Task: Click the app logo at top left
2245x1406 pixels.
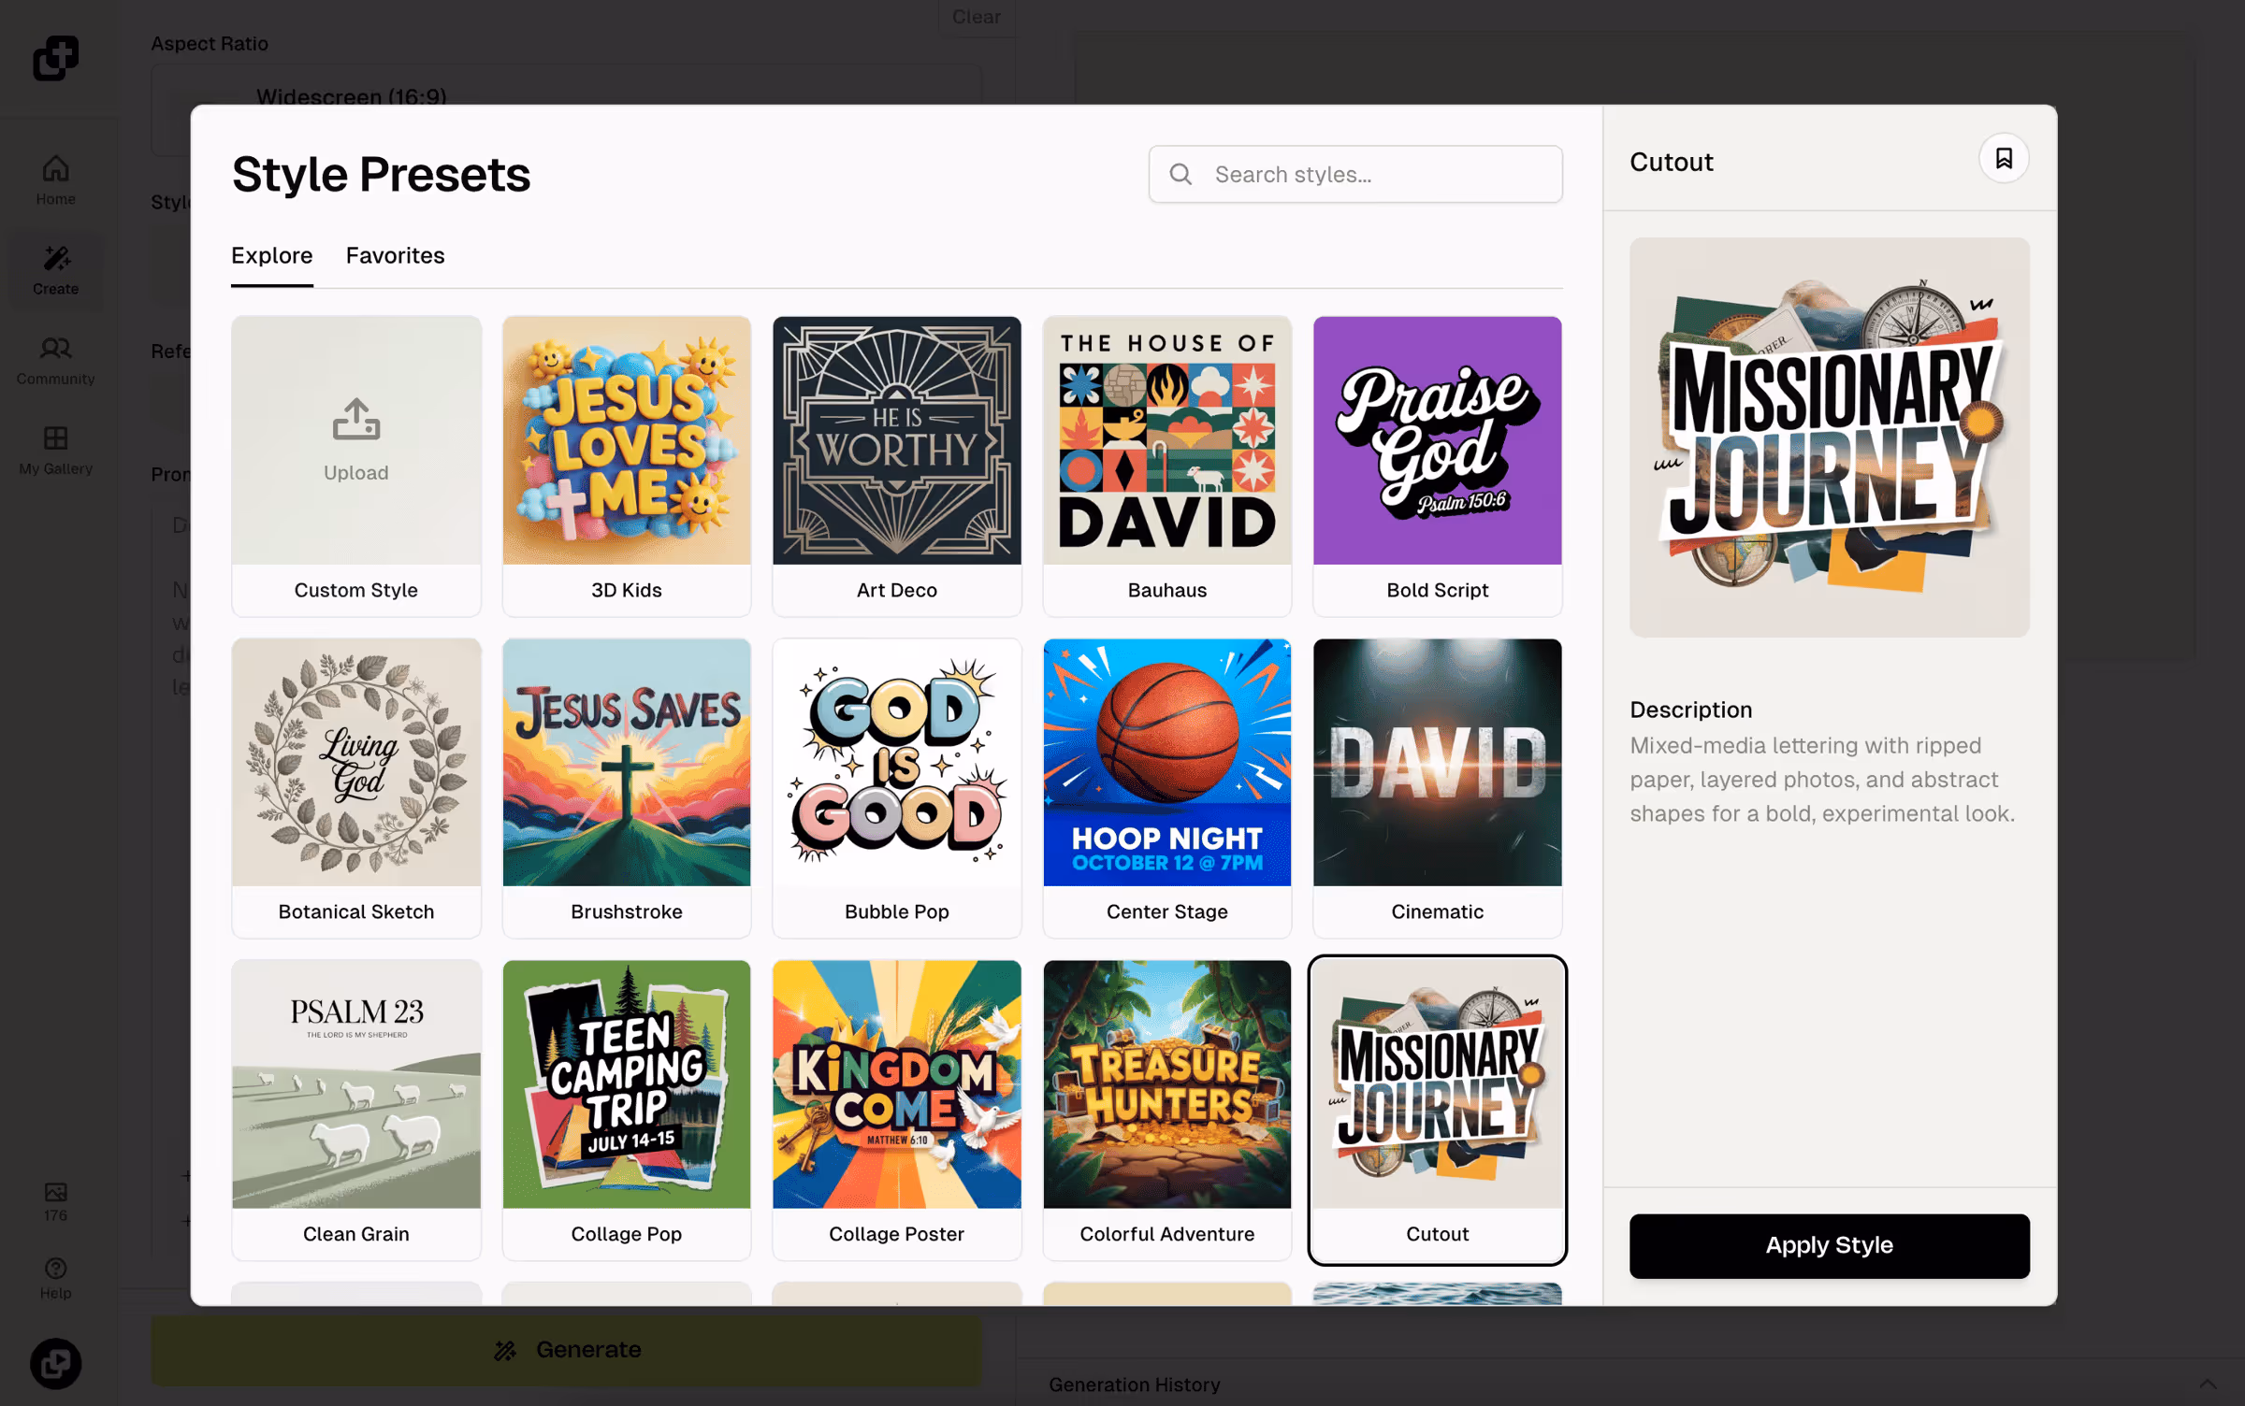Action: click(55, 58)
